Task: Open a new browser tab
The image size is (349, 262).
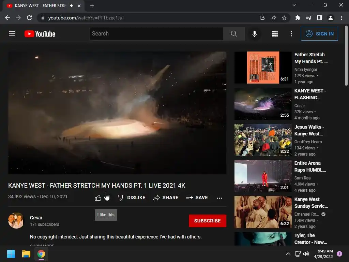Action: 92,6
